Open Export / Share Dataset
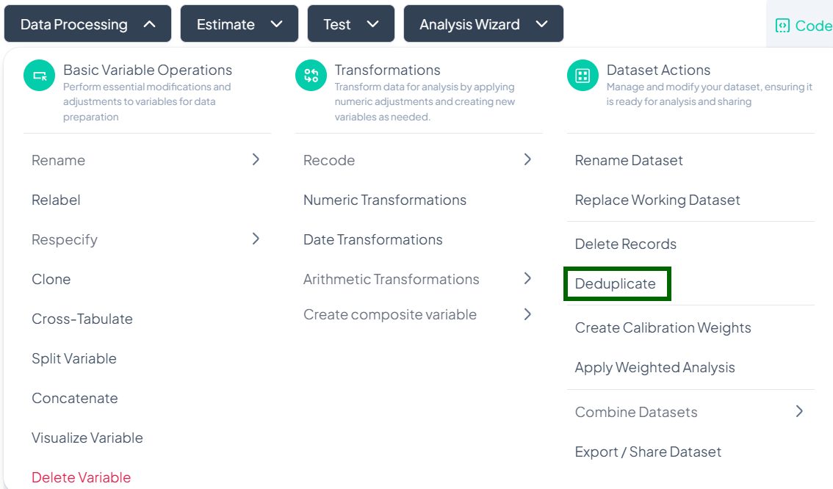This screenshot has height=489, width=833. click(x=648, y=452)
